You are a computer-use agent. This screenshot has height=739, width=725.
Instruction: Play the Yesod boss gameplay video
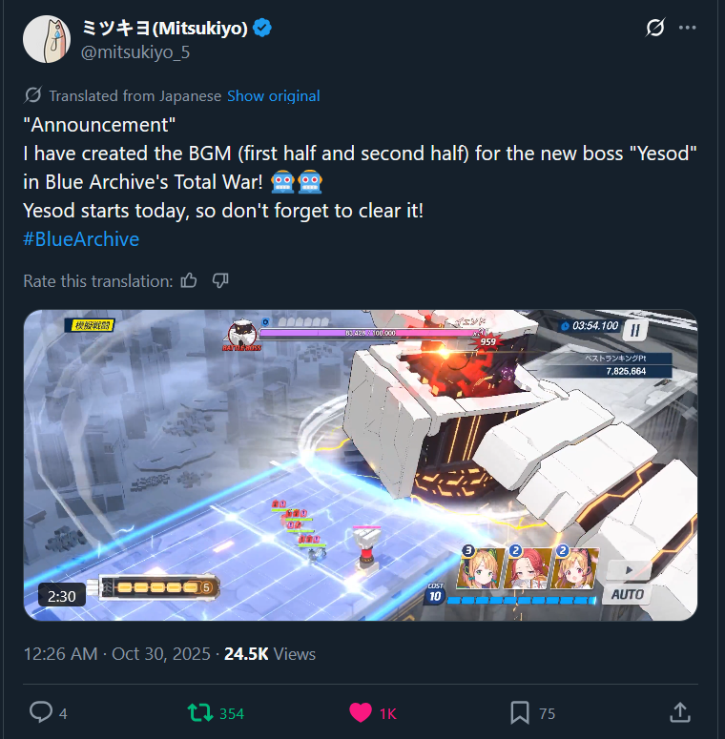(361, 464)
